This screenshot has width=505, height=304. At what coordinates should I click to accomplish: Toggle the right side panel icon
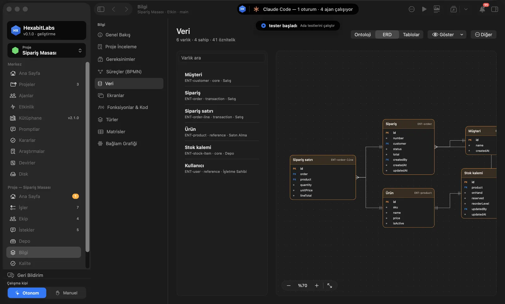point(495,9)
